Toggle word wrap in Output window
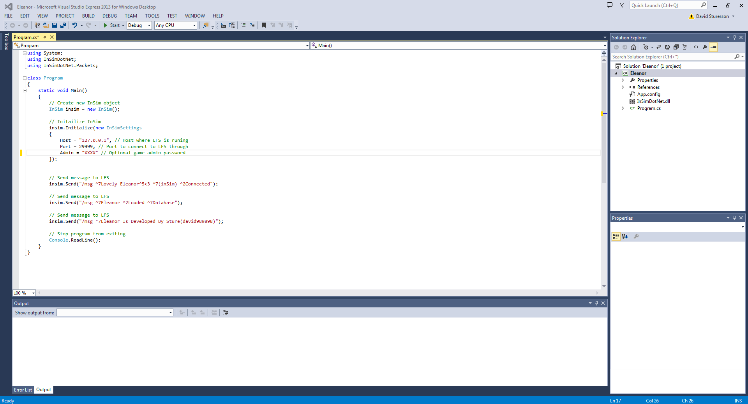This screenshot has width=748, height=404. [226, 312]
